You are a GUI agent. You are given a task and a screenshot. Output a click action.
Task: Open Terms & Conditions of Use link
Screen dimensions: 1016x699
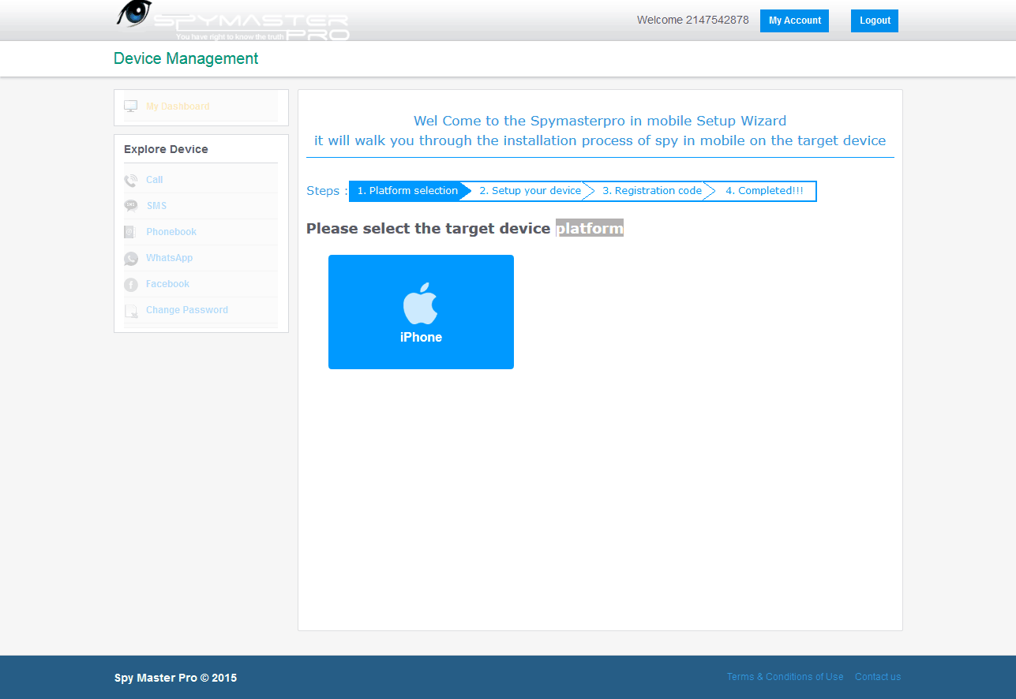(785, 677)
